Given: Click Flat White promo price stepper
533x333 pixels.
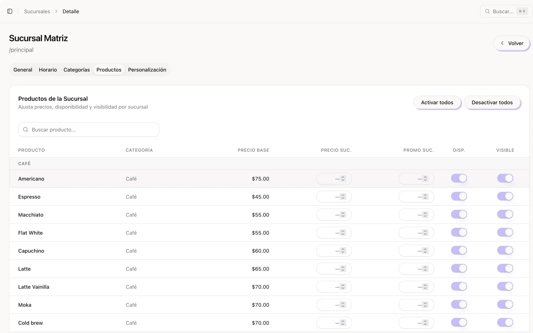Looking at the screenshot, I should pos(425,233).
